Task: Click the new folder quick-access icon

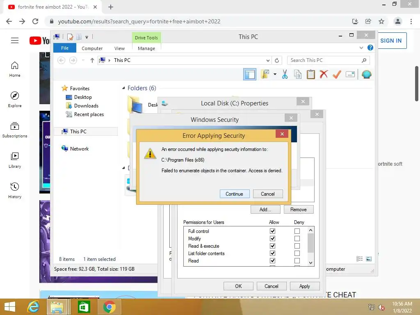Action: coord(79,37)
